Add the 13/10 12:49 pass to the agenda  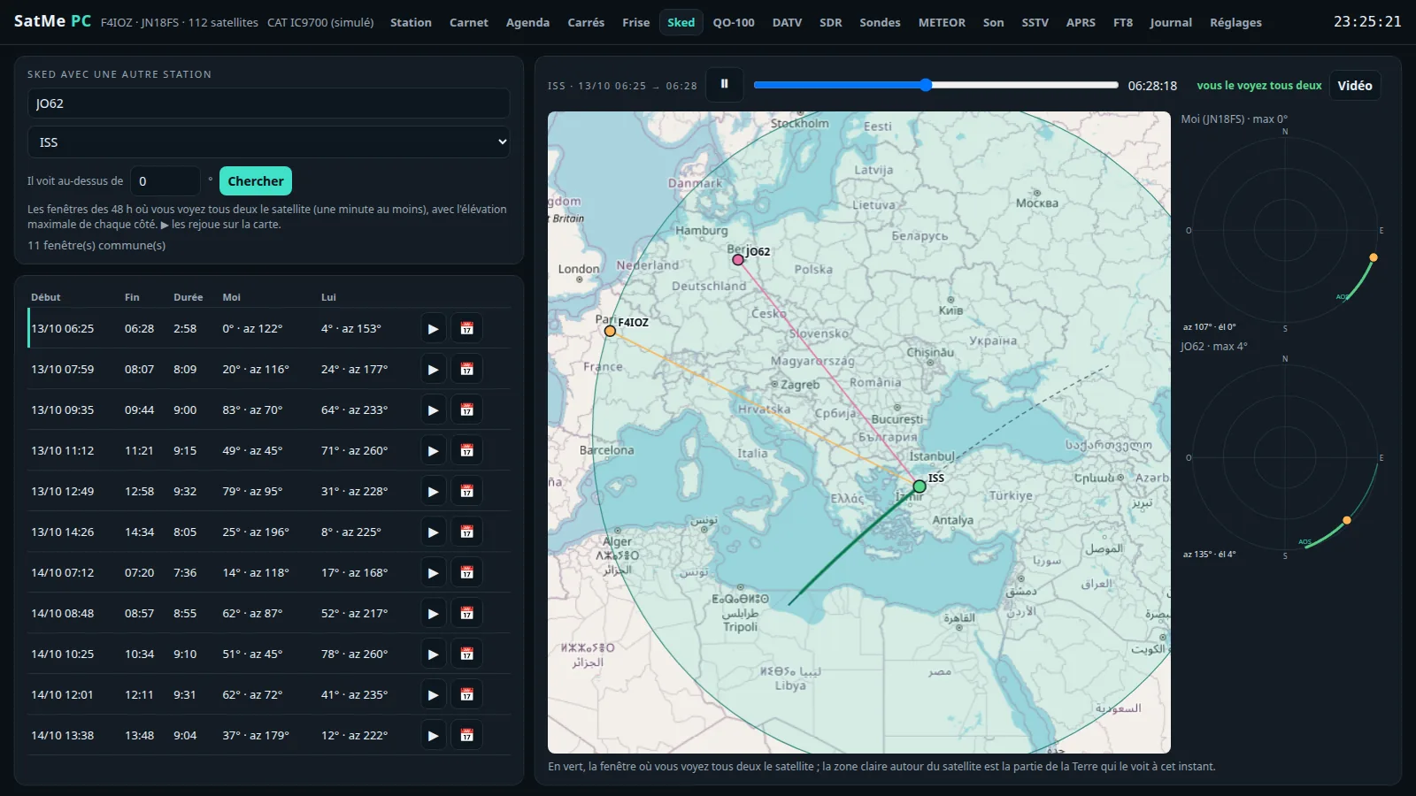point(467,492)
